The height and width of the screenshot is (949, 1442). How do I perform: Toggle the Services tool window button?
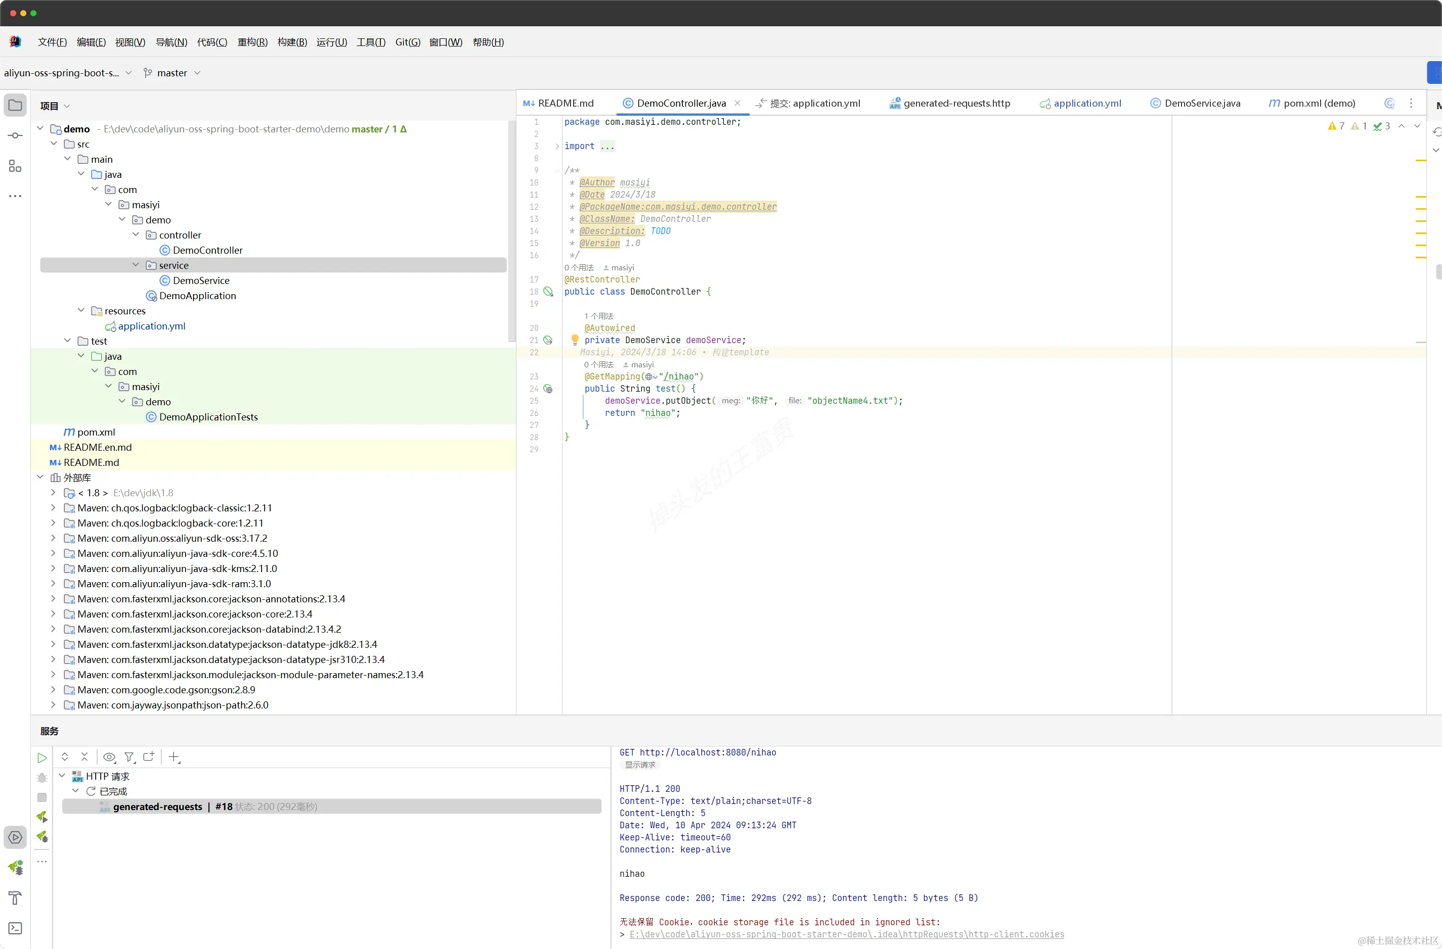click(15, 837)
